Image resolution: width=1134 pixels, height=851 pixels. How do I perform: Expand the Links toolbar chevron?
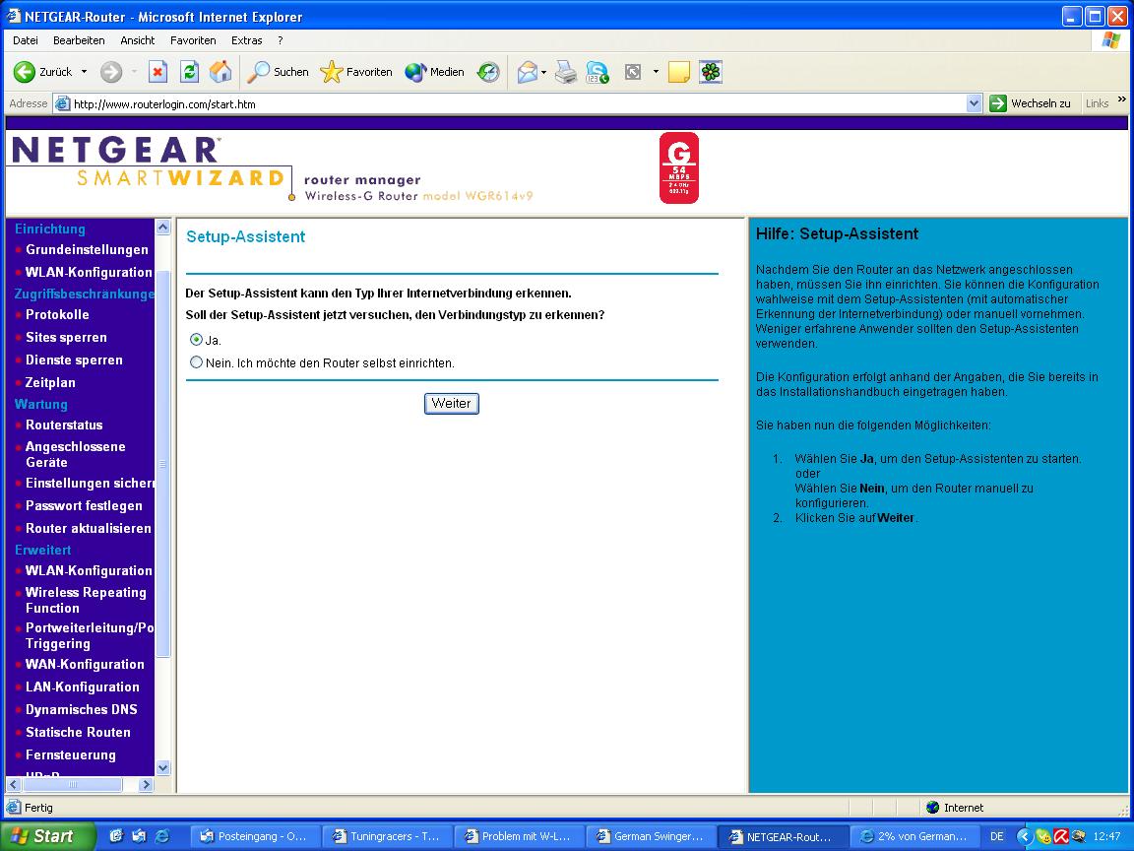point(1121,100)
